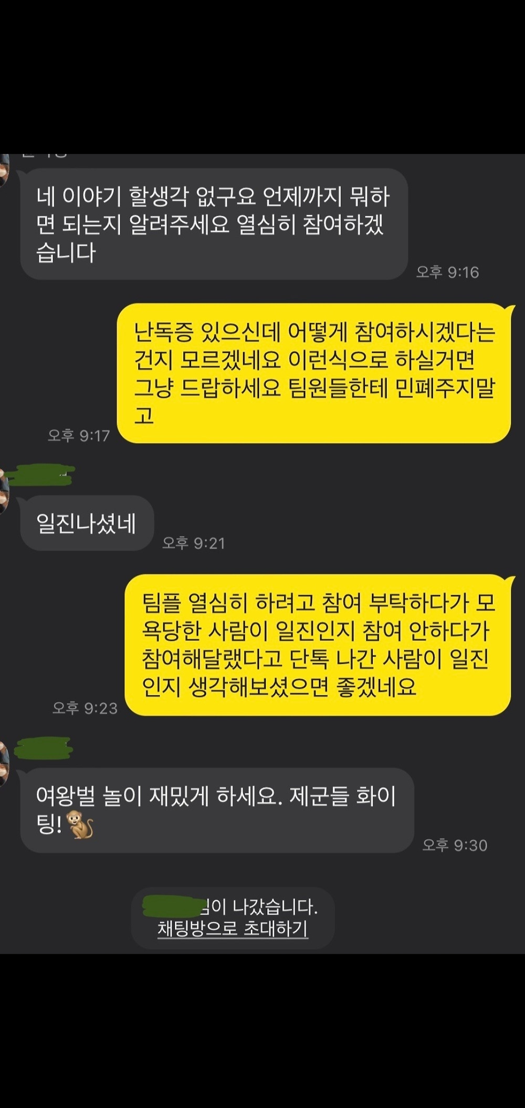Screen dimensions: 525x1108
Task: Tap the 오후 9:30 timestamp
Action: 455,845
